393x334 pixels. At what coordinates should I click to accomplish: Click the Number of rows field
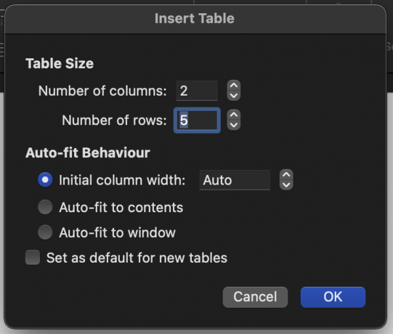(197, 121)
